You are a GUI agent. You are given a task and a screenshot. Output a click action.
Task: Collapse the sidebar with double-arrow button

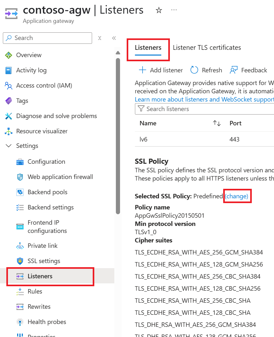(114, 38)
